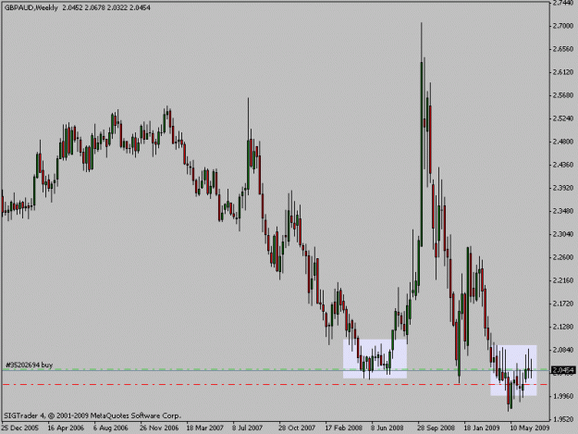The width and height of the screenshot is (578, 434).
Task: Click the 2.2160 price axis label
Action: point(563,280)
